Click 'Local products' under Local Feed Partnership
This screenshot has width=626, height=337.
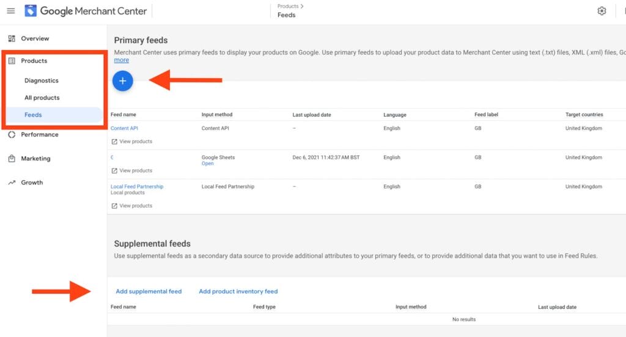point(127,193)
